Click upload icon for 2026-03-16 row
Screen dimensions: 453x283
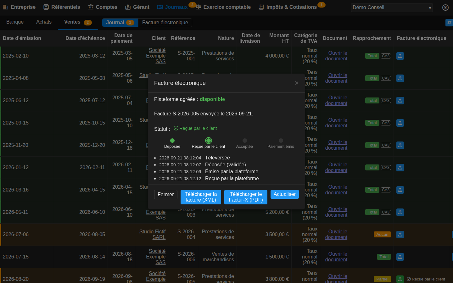tap(400, 190)
